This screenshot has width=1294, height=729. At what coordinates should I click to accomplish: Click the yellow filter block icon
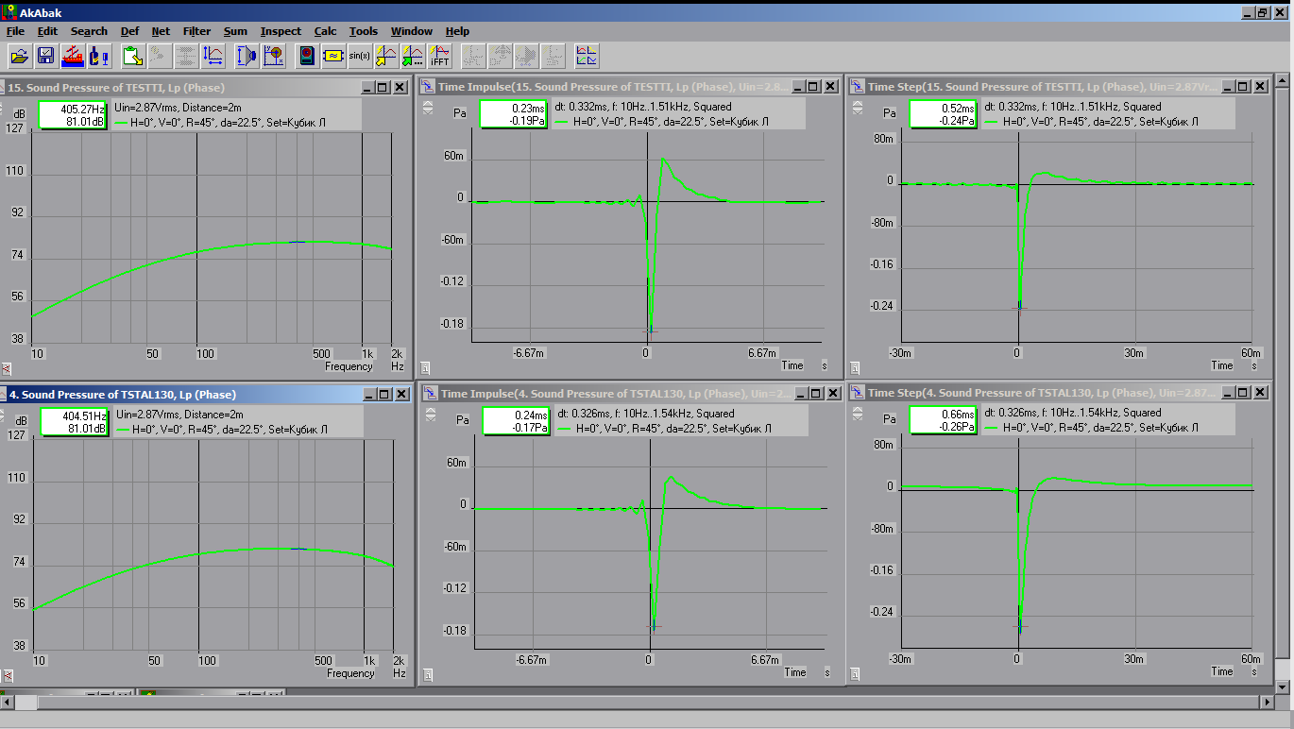click(x=333, y=57)
